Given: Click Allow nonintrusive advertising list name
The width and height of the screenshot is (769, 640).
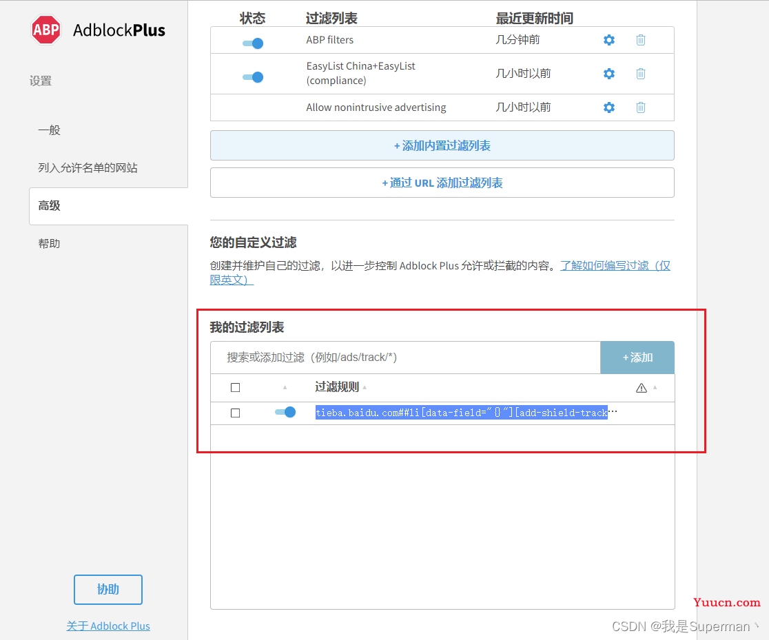Looking at the screenshot, I should [x=376, y=107].
